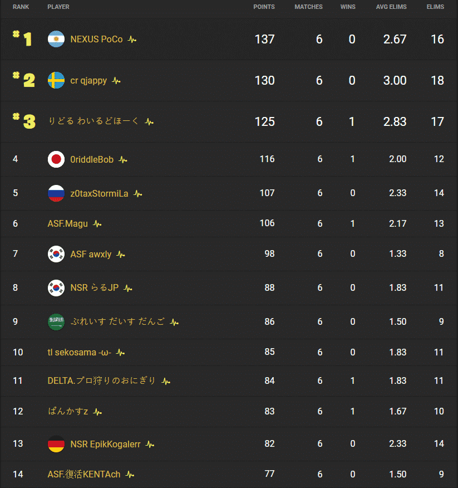This screenshot has width=458, height=488.
Task: Click the Argentina flag beside NEXUS PoCo
Action: coord(56,39)
